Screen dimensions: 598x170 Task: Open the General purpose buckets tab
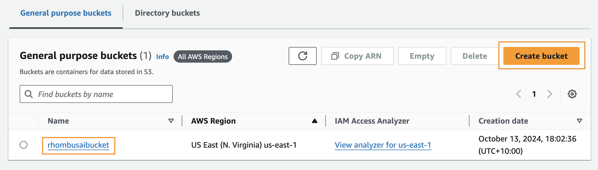point(66,13)
